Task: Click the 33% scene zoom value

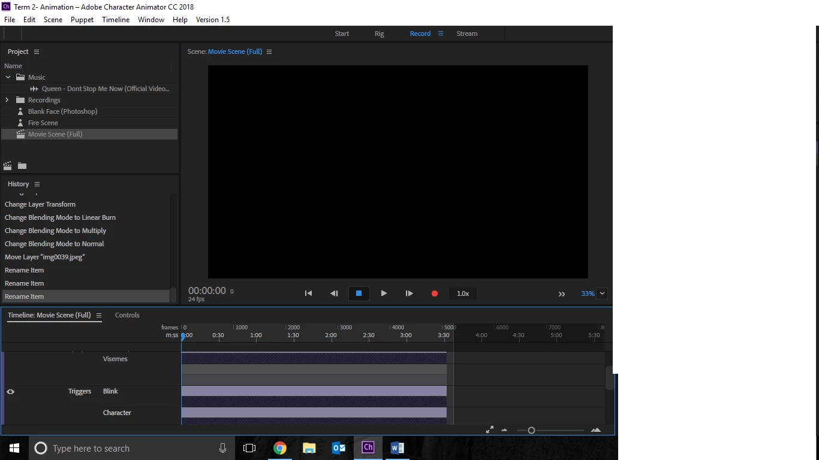Action: 588,293
